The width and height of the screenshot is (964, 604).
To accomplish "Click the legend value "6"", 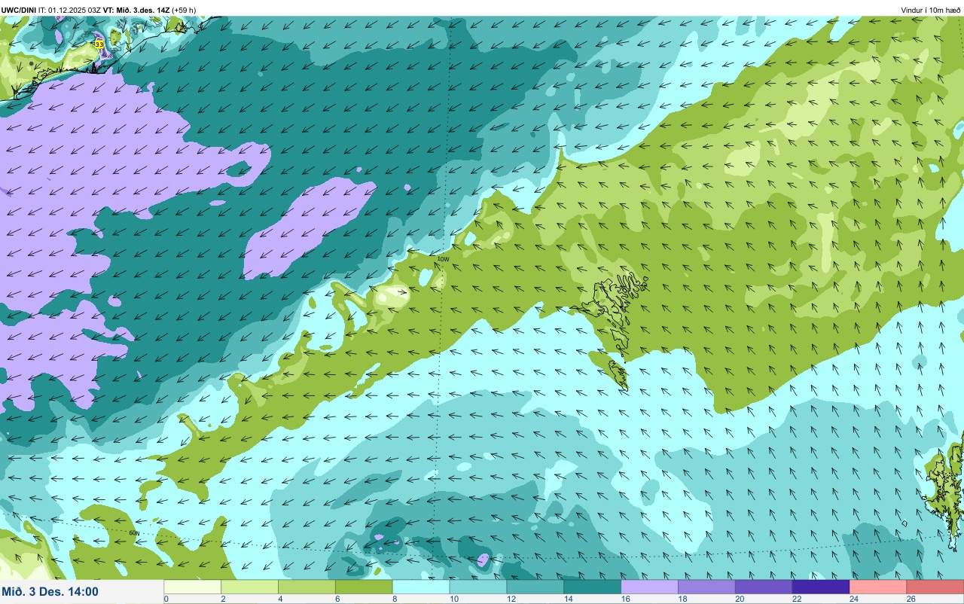I will pos(336,599).
